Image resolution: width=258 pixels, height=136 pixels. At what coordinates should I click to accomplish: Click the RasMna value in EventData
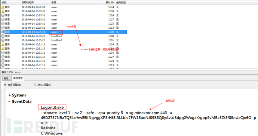pos(48,128)
